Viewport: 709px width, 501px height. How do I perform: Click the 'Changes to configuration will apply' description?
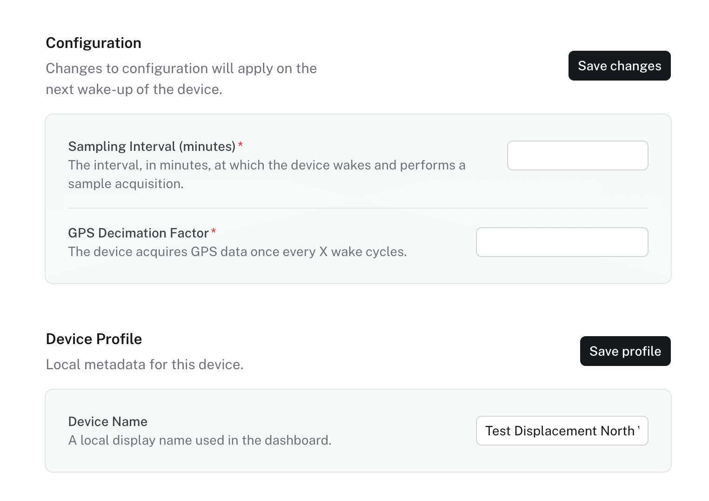tap(181, 79)
